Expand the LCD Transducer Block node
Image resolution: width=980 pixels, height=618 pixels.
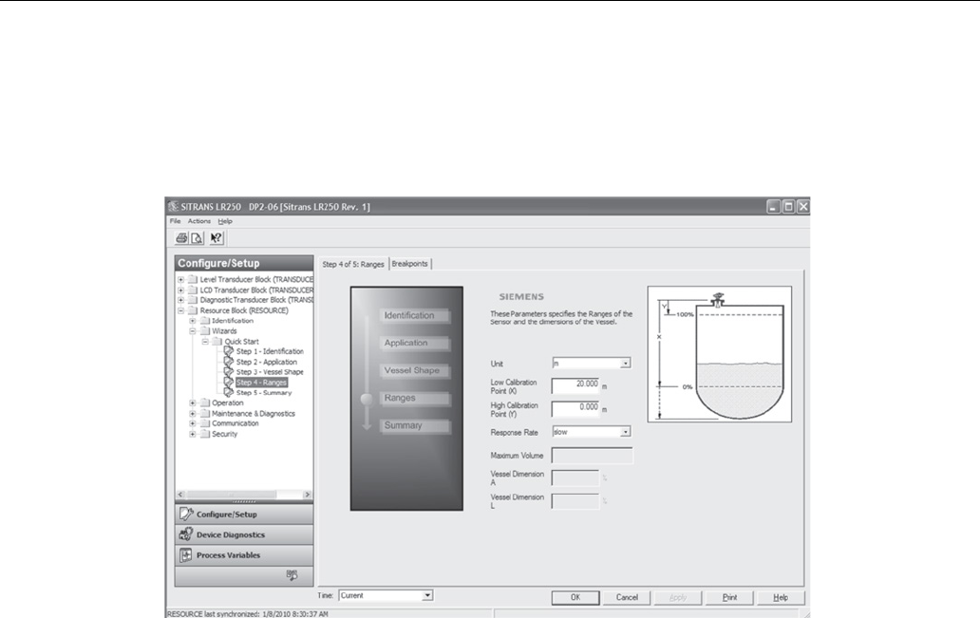(x=180, y=290)
